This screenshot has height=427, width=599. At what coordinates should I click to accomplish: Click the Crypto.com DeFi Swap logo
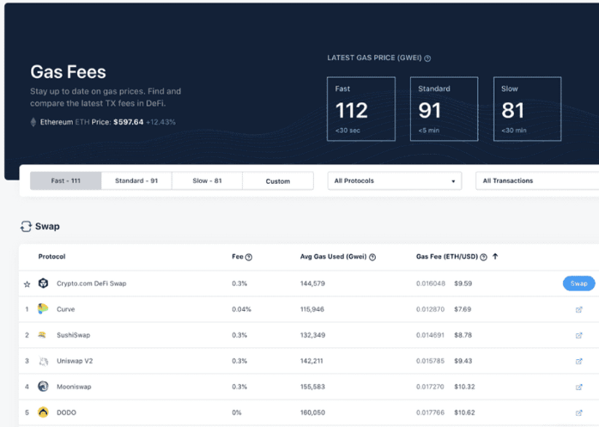tap(43, 284)
